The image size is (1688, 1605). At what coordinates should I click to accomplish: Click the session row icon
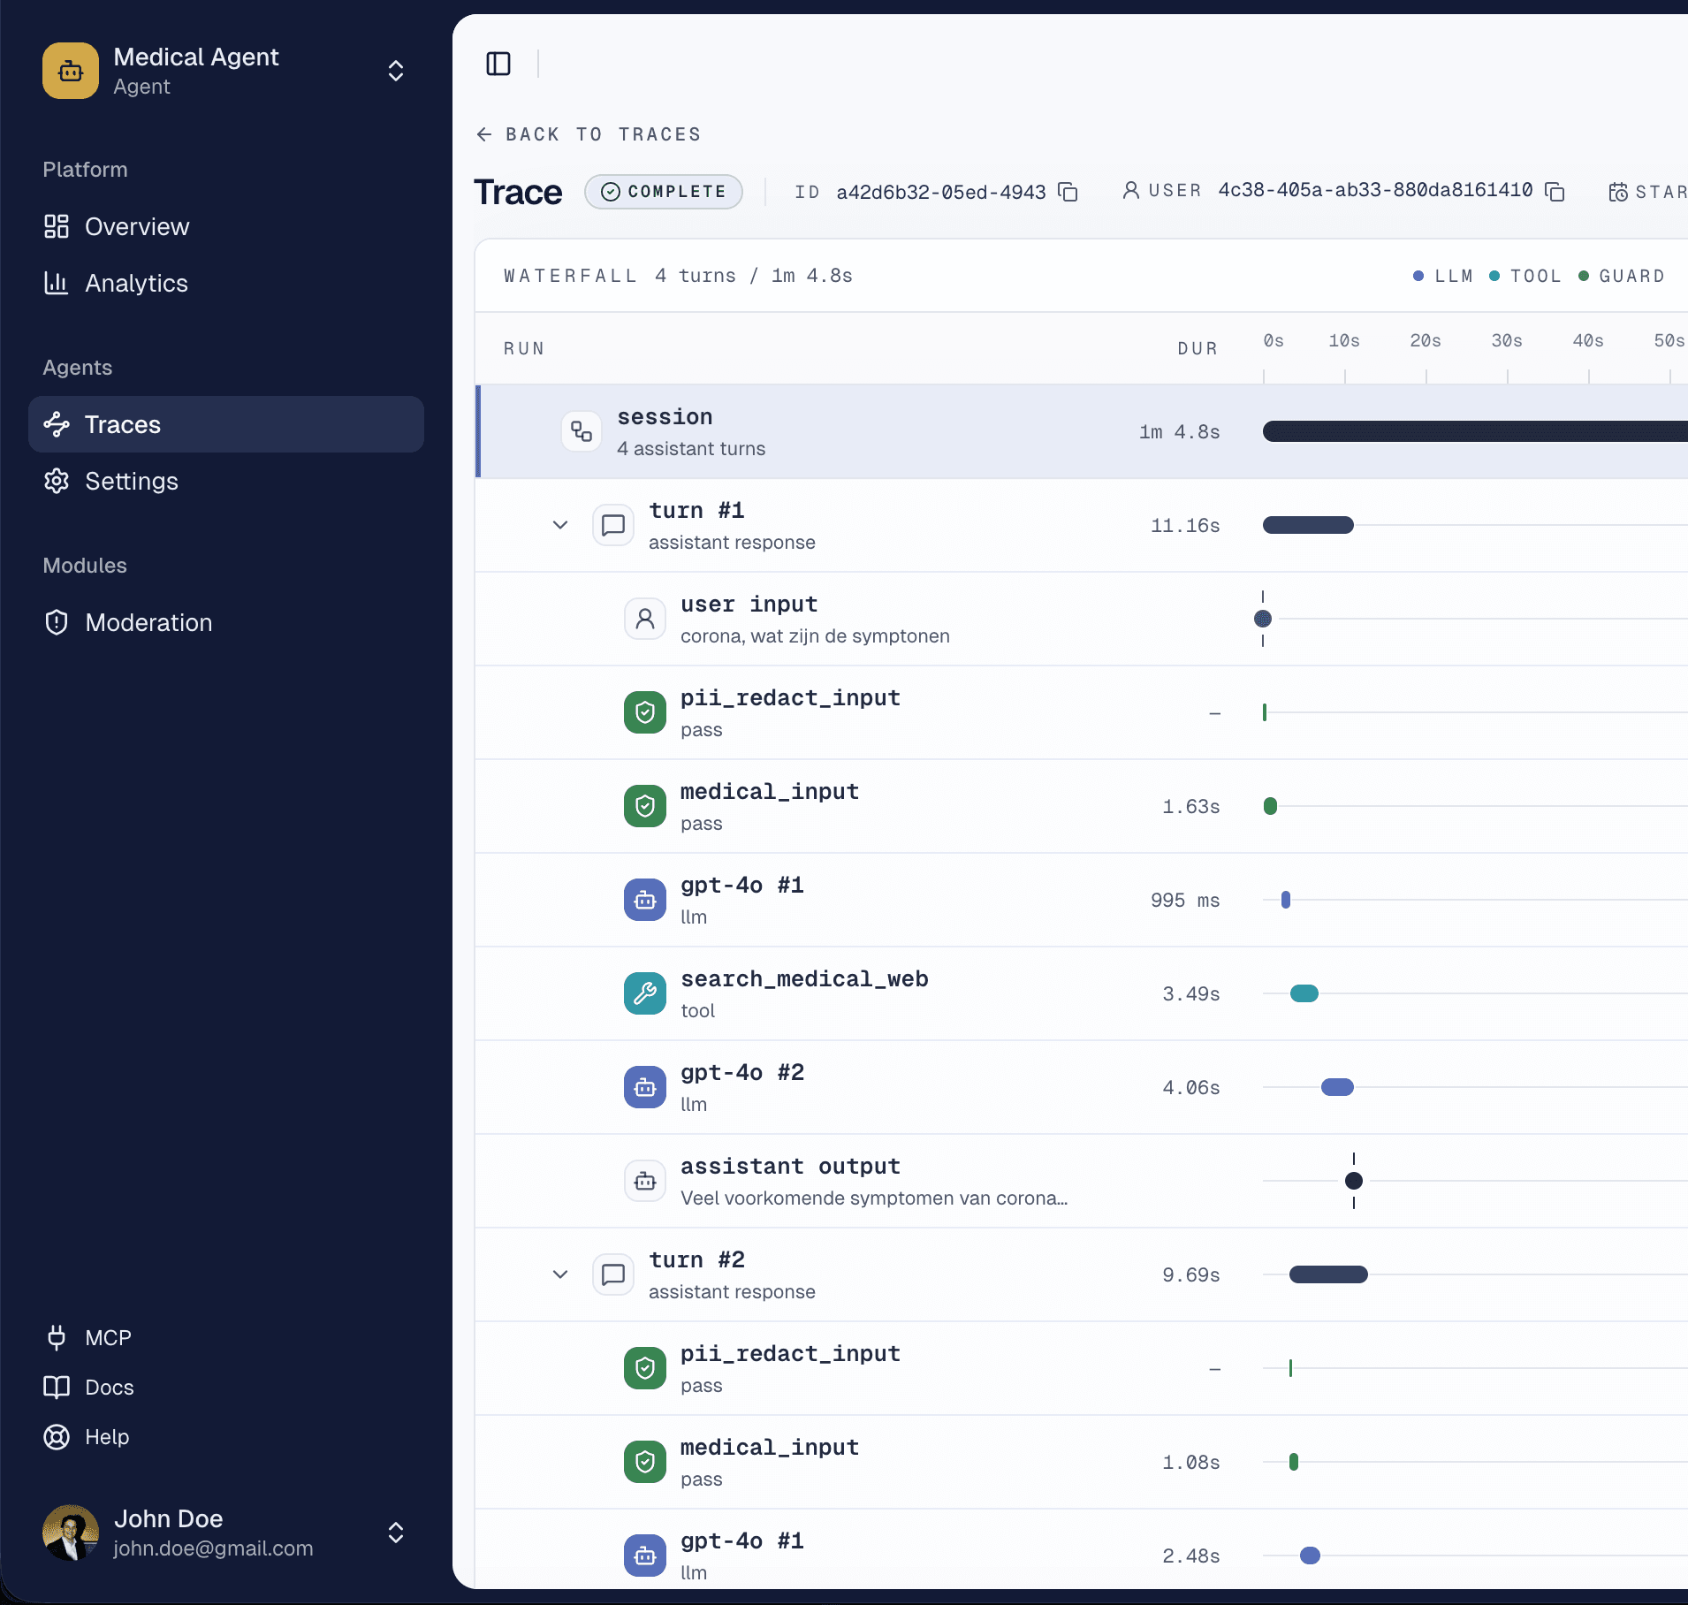[x=582, y=431]
